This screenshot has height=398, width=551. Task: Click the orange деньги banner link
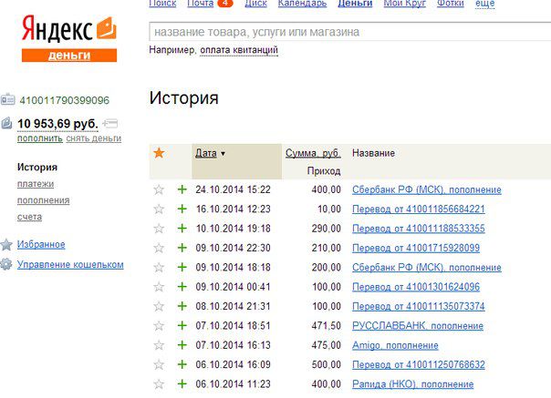(69, 56)
